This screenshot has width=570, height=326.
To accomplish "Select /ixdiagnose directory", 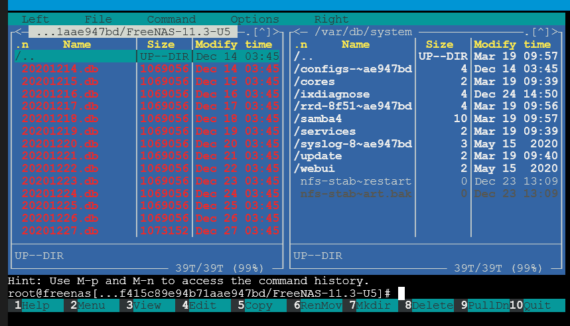I will point(426,94).
